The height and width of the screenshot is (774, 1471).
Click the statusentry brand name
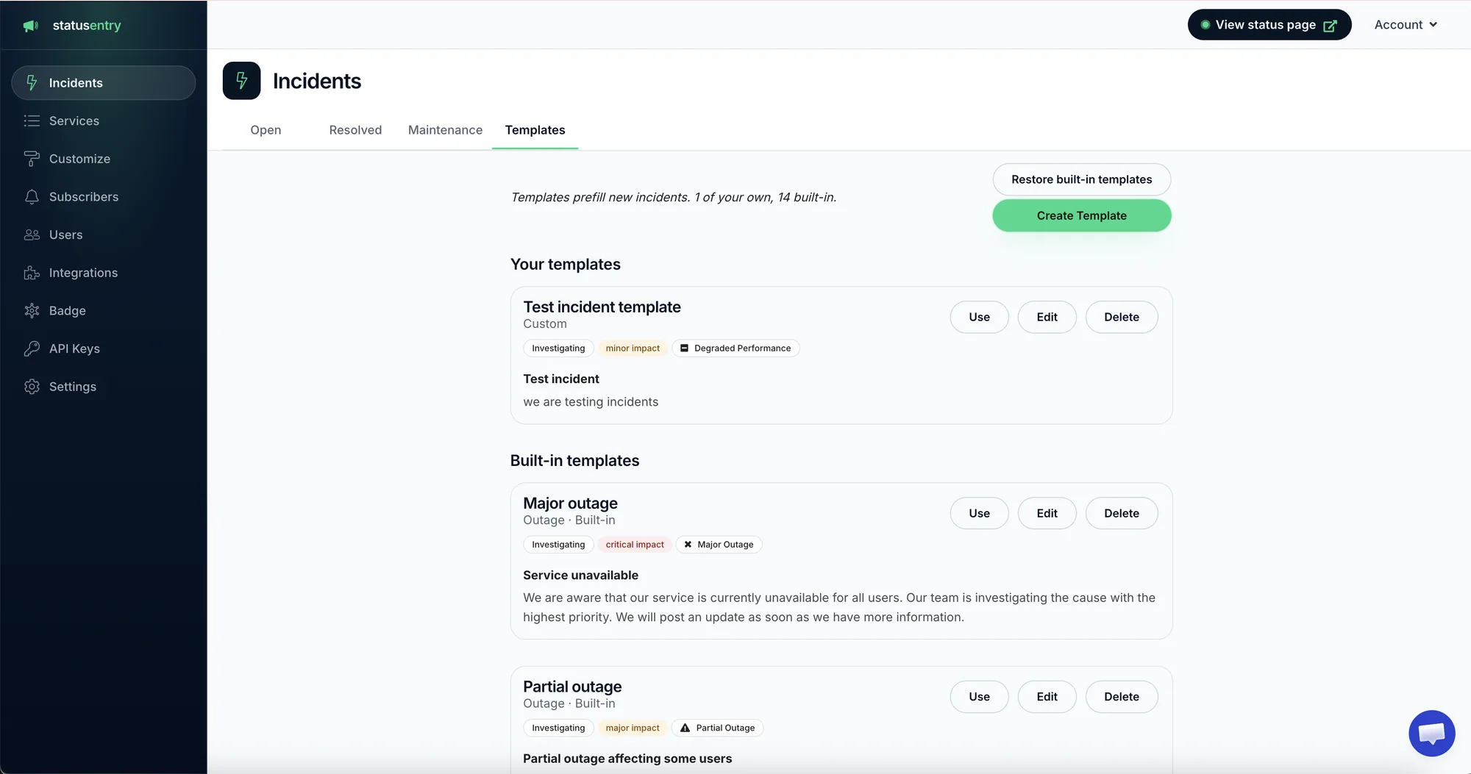[87, 26]
